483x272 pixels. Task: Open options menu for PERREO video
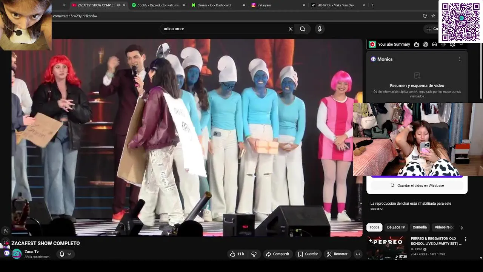click(466, 239)
